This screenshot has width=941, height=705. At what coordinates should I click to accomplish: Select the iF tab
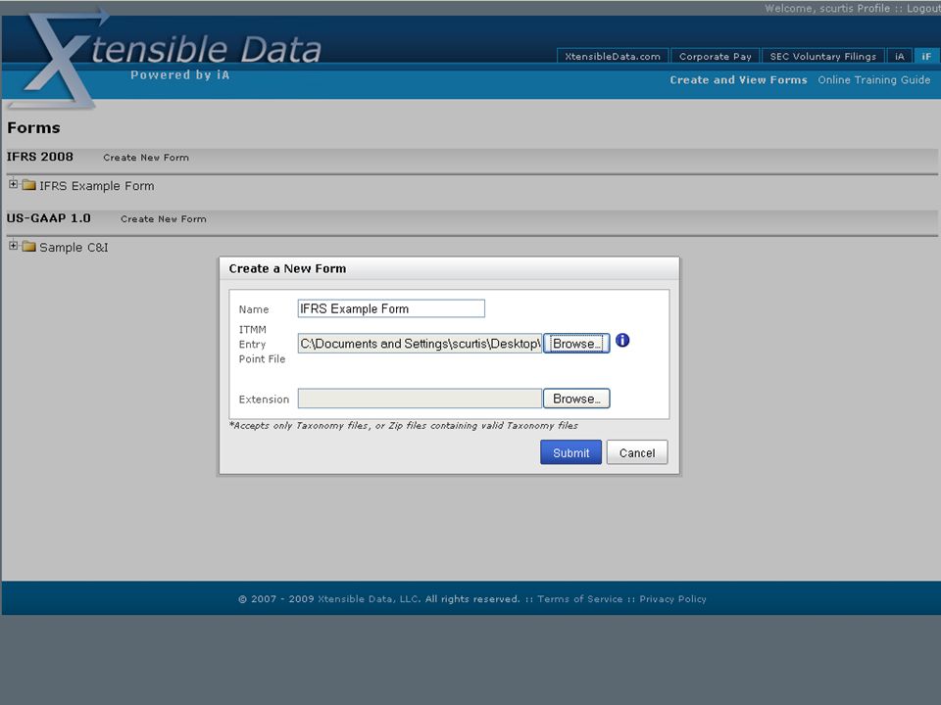point(926,57)
